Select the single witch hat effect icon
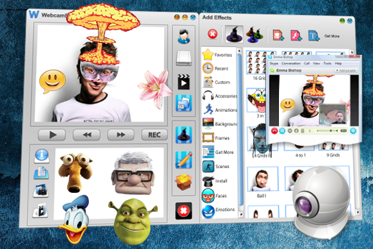 click(234, 35)
